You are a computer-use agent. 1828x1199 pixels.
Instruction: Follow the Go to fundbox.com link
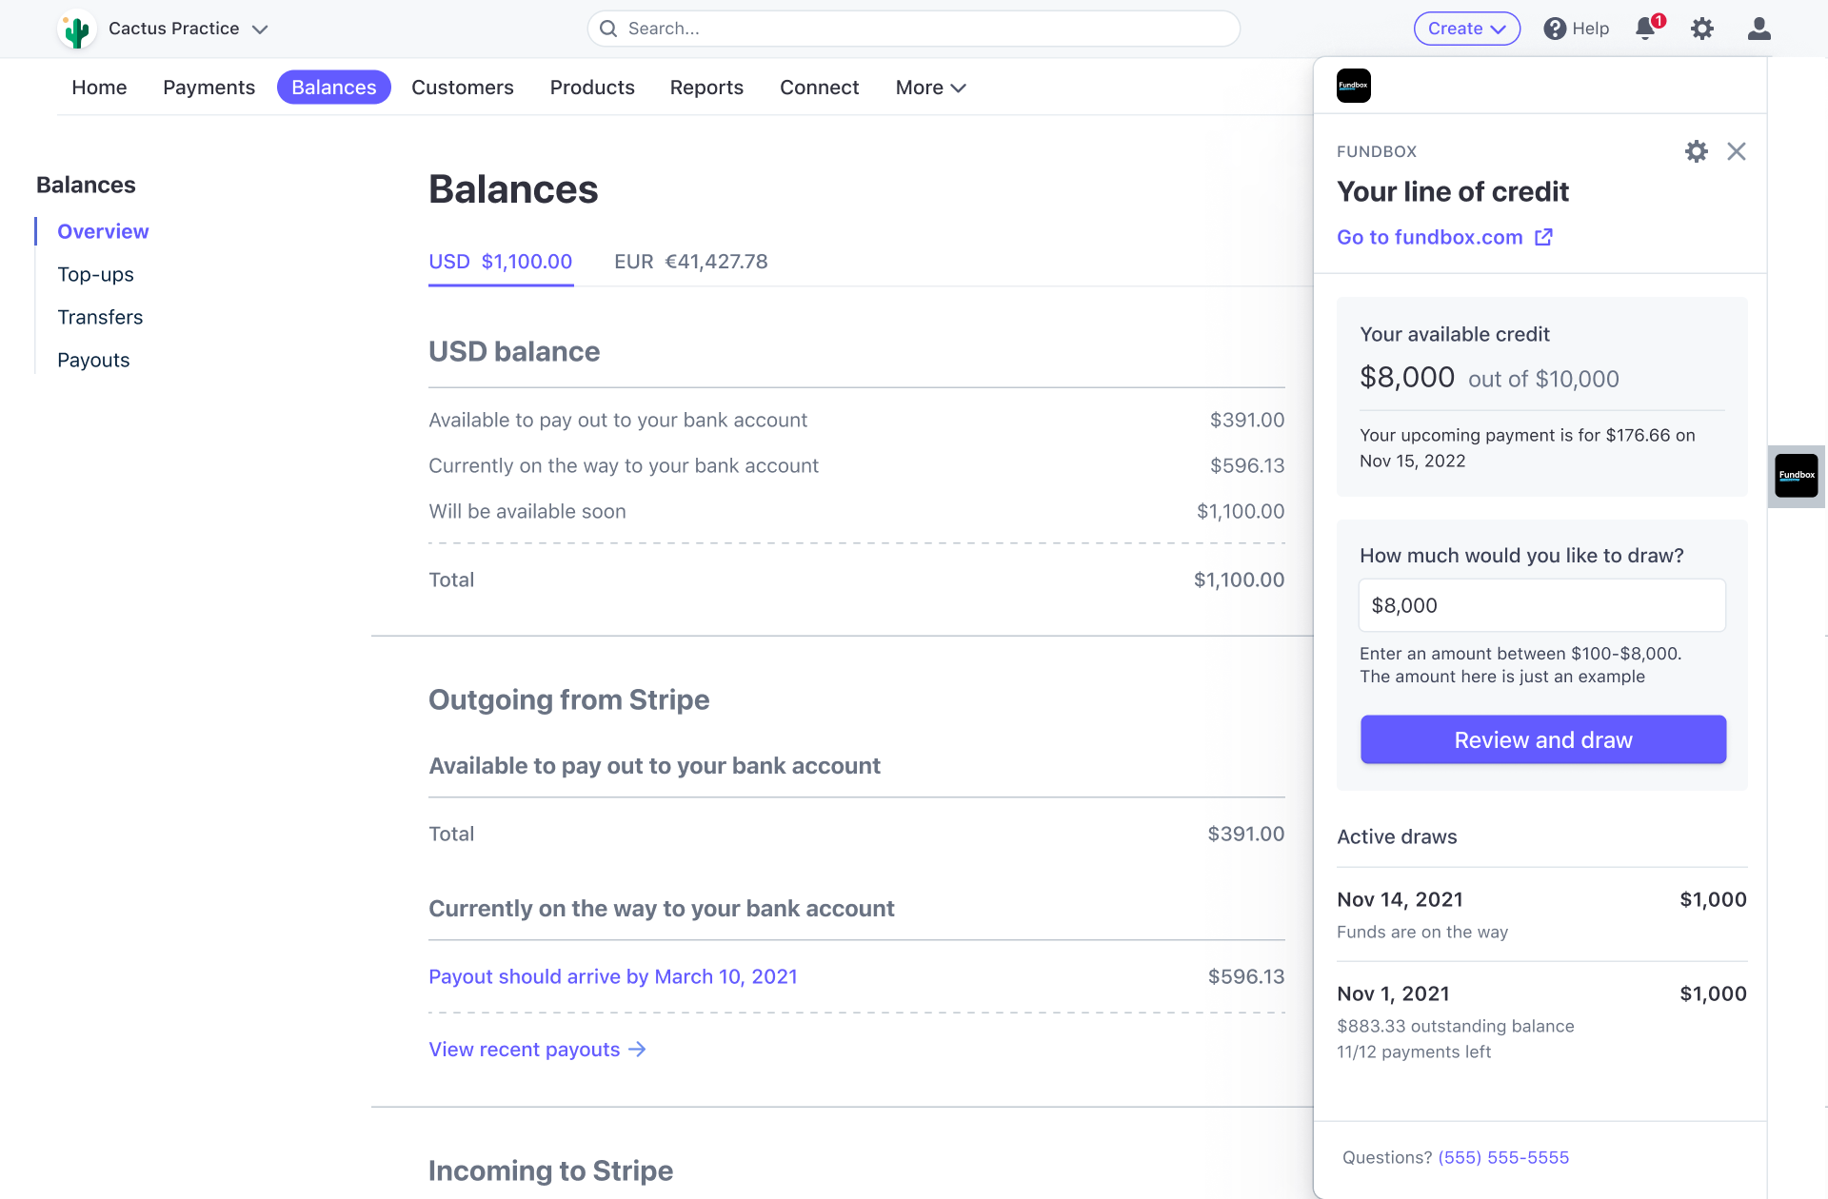click(x=1430, y=237)
